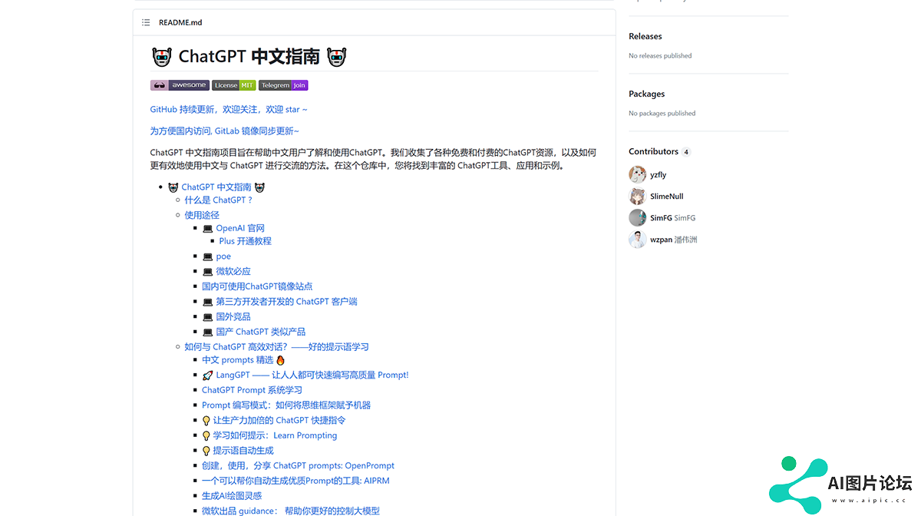The height and width of the screenshot is (516, 921).
Task: Click the awesome badge
Action: tap(180, 85)
